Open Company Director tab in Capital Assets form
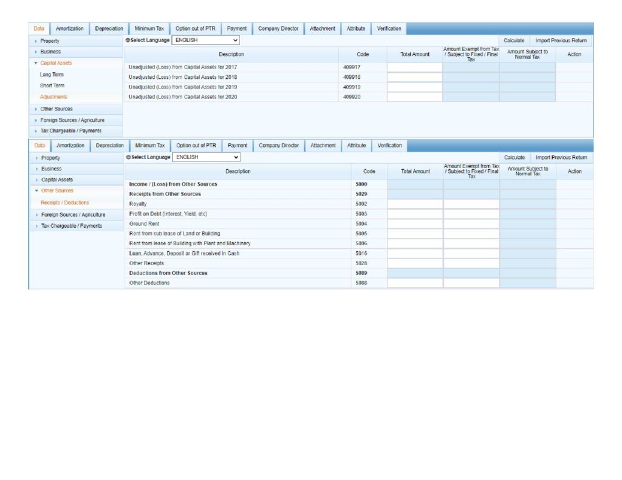The image size is (622, 480). (x=278, y=29)
